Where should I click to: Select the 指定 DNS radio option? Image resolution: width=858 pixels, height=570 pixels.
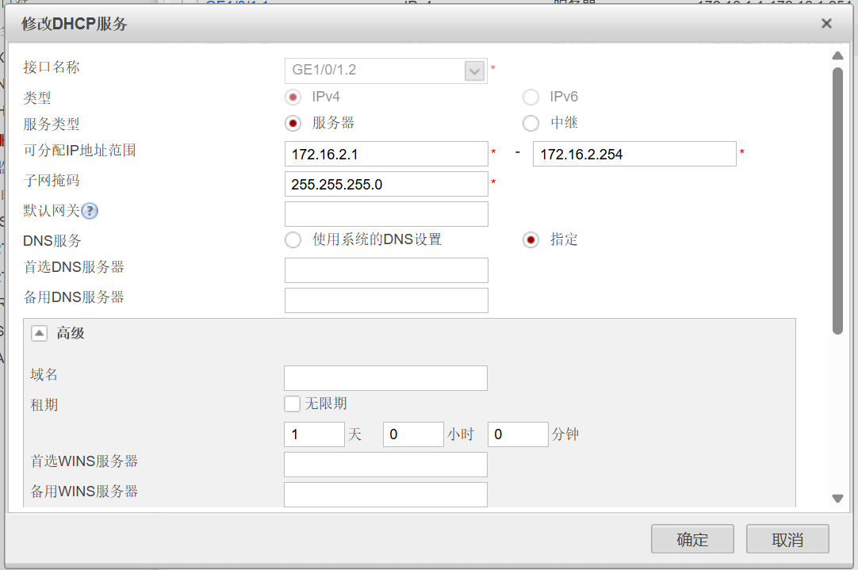click(x=531, y=240)
